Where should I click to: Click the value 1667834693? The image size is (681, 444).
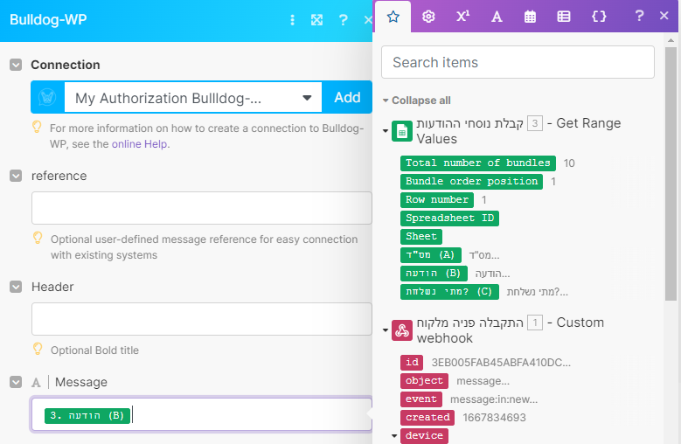[x=494, y=418]
